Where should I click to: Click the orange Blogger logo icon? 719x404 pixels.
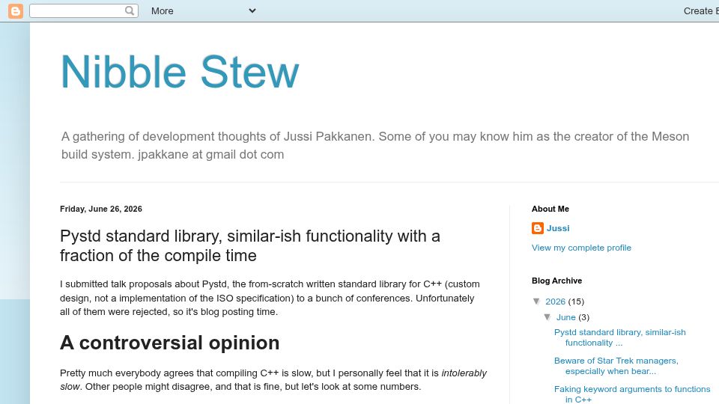tap(16, 11)
